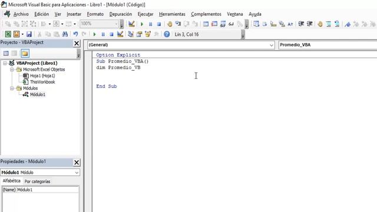Open the Depuración menu
The image size is (377, 212).
click(x=121, y=14)
